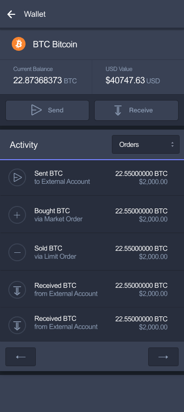Open the Orders activity filter dropdown
Viewport: 184px width, 412px height.
[146, 144]
